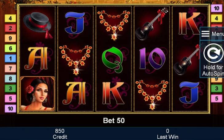The height and width of the screenshot is (140, 224).
Task: Select payline 6 green marker on left
Action: coord(10,48)
